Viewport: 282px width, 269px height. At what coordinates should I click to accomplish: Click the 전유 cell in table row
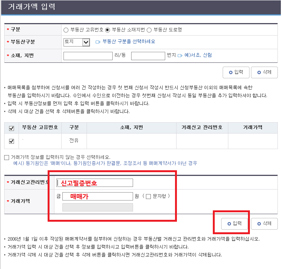74,140
